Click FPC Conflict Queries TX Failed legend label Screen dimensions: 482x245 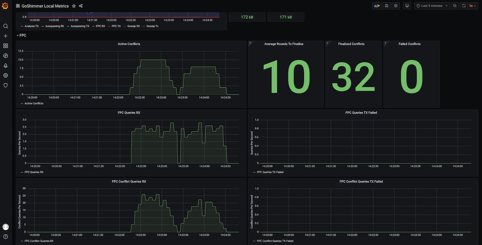[x=275, y=241]
